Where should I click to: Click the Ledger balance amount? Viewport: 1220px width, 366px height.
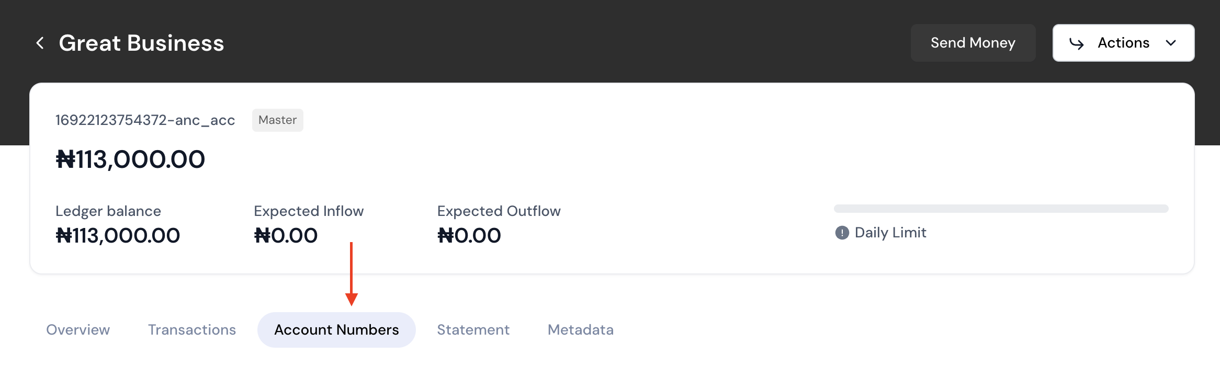tap(118, 236)
